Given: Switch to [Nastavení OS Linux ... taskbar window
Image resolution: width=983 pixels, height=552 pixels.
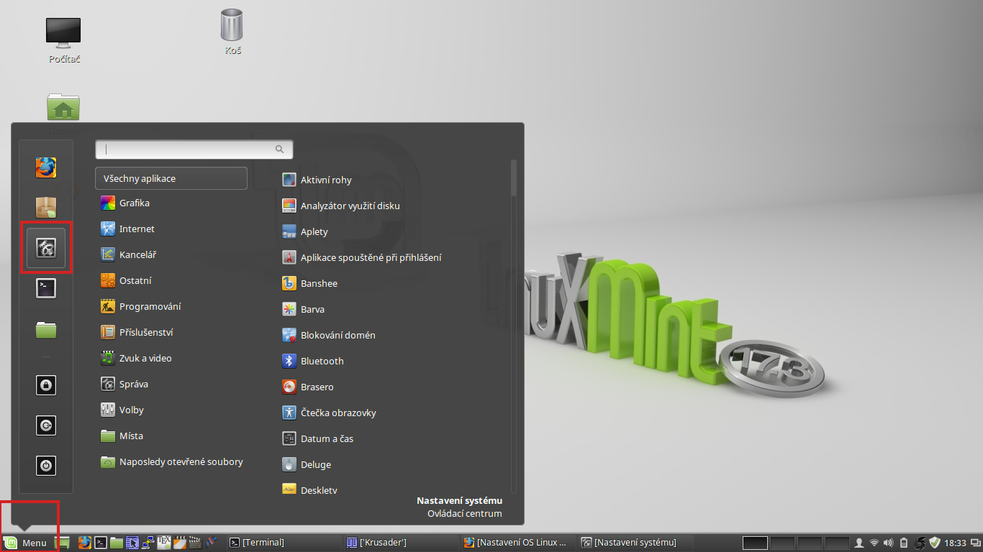Looking at the screenshot, I should pyautogui.click(x=518, y=543).
